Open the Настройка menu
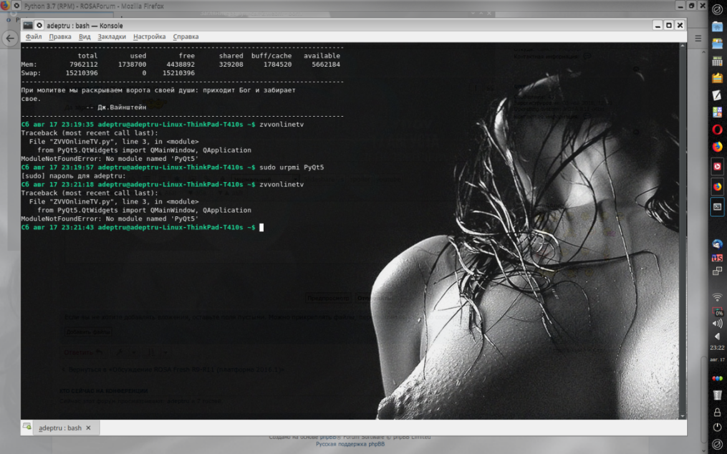The height and width of the screenshot is (454, 727). (x=149, y=37)
